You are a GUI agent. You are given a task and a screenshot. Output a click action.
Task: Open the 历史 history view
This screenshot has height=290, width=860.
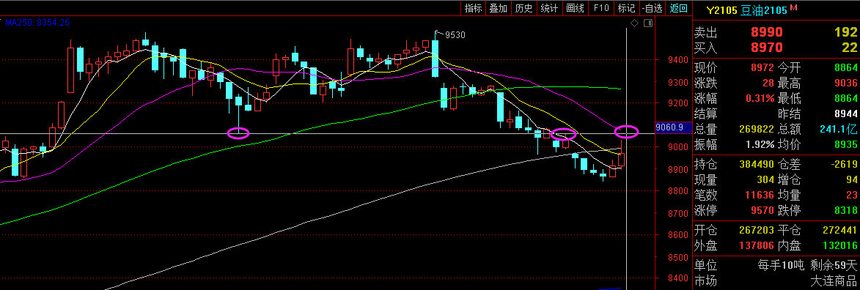[x=523, y=8]
